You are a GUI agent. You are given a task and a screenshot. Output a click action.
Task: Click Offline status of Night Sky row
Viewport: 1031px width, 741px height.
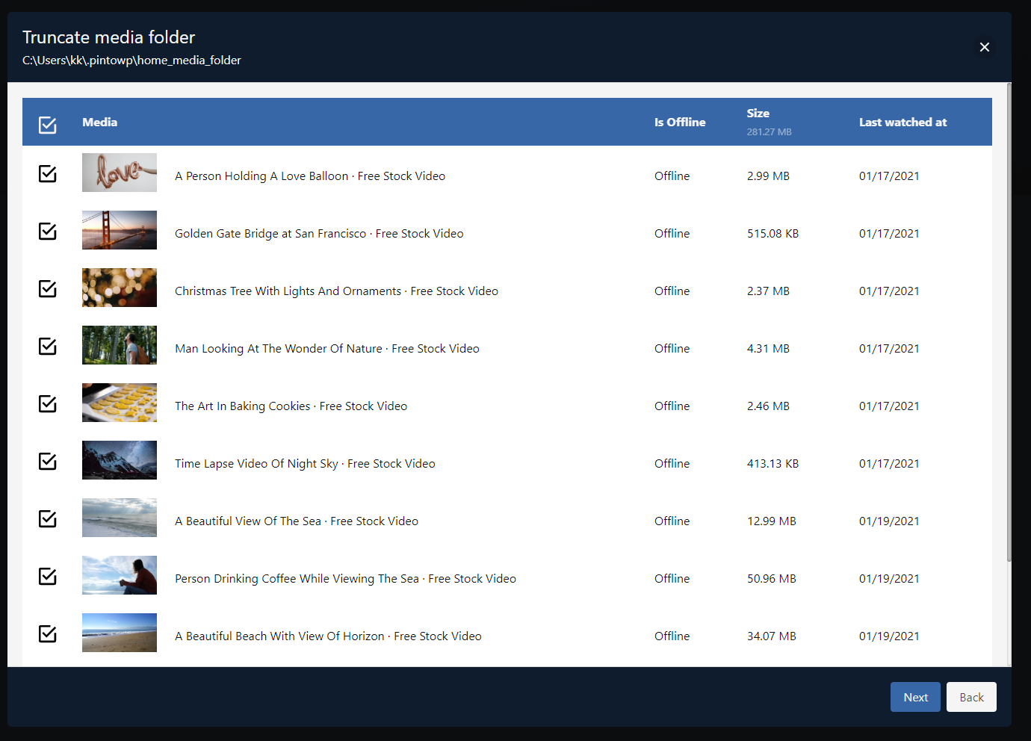pos(672,464)
